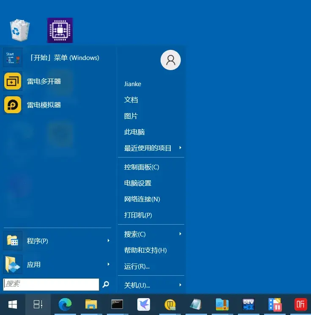
Task: Click the 雷电模拟器 label text
Action: click(44, 105)
